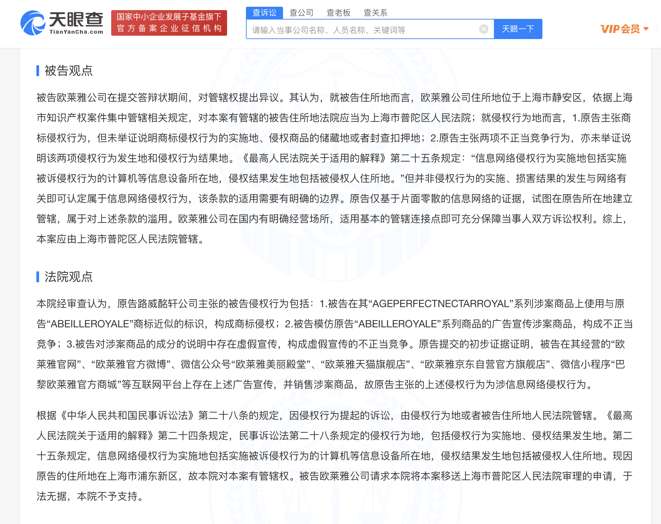Switch to the 查老板 tab
The height and width of the screenshot is (524, 661).
(339, 13)
